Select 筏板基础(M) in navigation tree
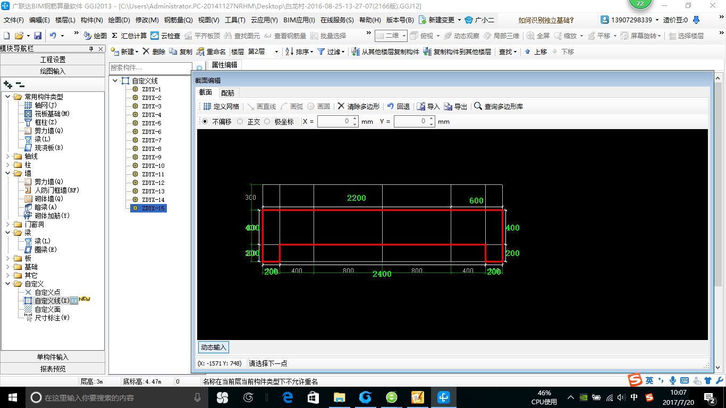Screen dimensions: 726x408 (52, 114)
